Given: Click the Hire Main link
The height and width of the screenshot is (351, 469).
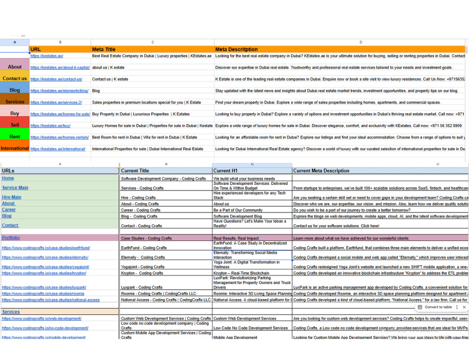Looking at the screenshot, I should [11, 197].
